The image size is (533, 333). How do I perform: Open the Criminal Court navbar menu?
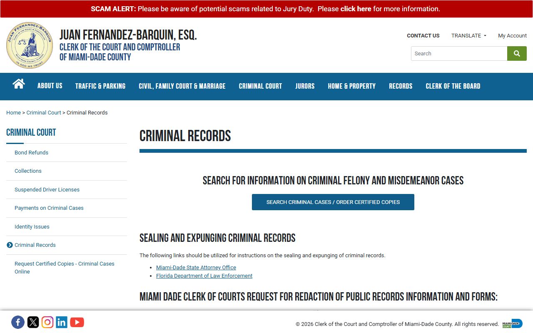click(x=260, y=86)
